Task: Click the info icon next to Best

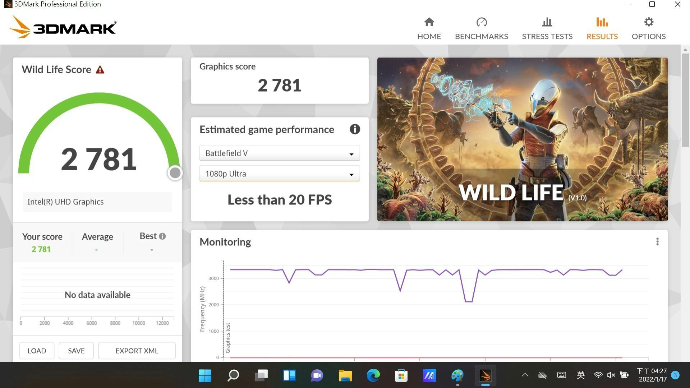Action: 162,236
